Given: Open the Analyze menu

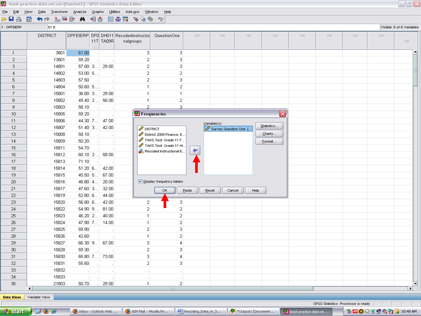Looking at the screenshot, I should (x=79, y=11).
